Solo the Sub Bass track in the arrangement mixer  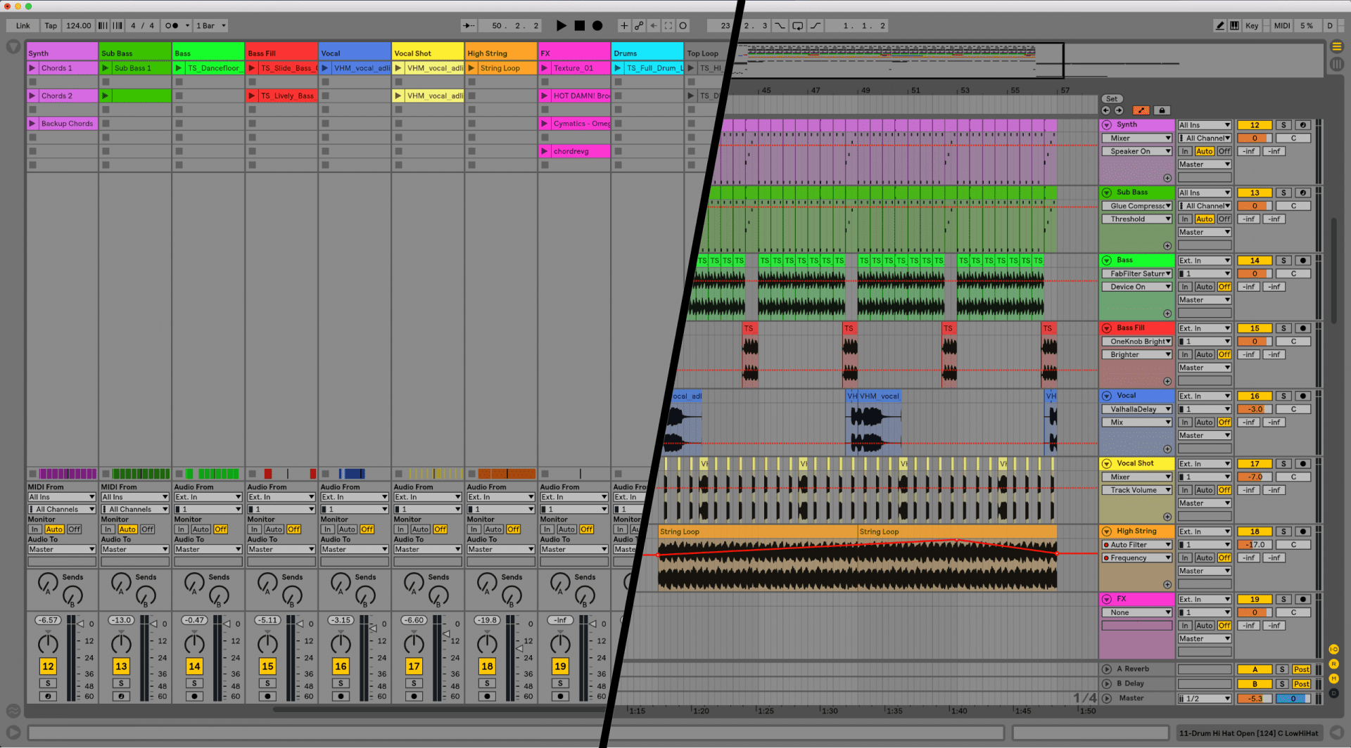(1283, 192)
